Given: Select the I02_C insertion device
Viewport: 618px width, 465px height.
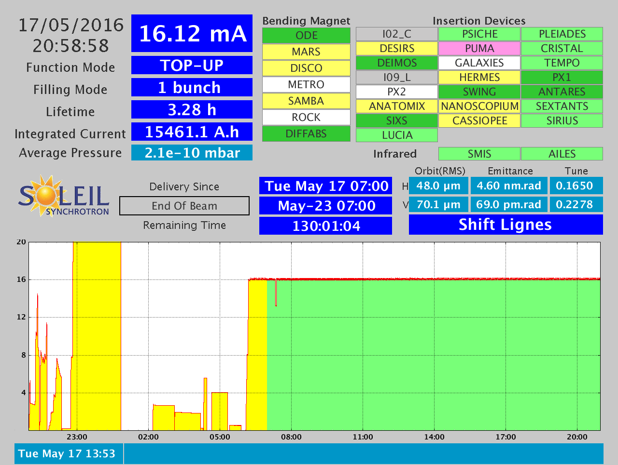Looking at the screenshot, I should point(397,34).
